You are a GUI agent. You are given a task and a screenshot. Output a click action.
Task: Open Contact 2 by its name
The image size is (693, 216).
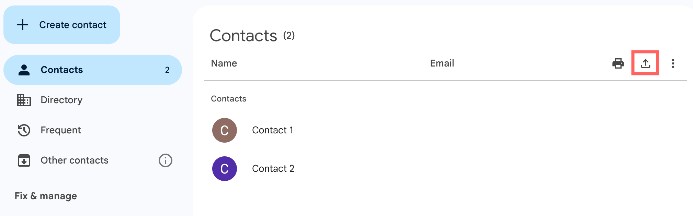pos(273,169)
